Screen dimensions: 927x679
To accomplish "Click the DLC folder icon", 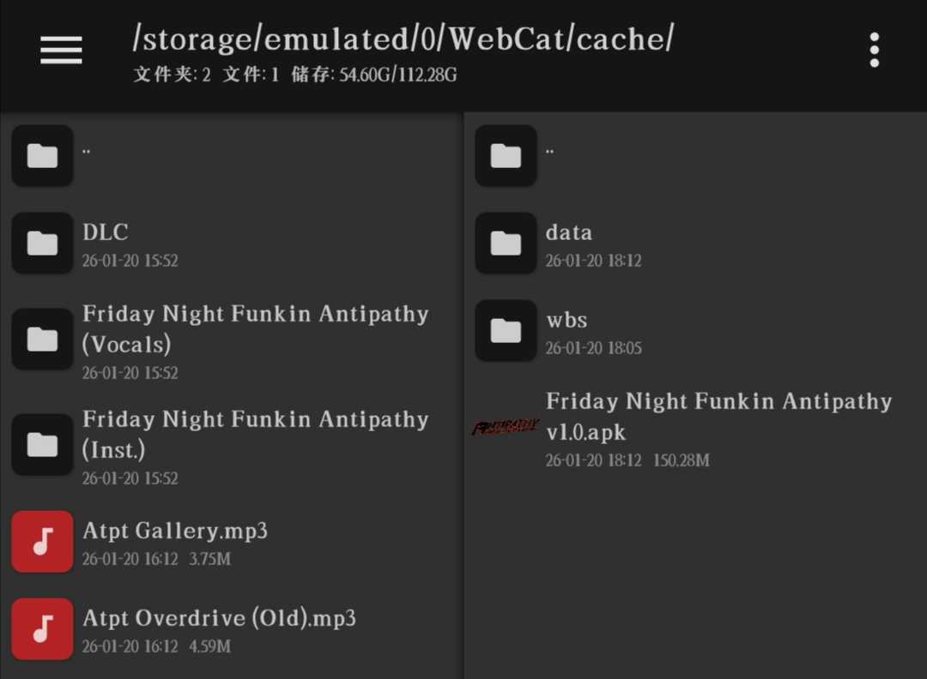I will tap(42, 243).
